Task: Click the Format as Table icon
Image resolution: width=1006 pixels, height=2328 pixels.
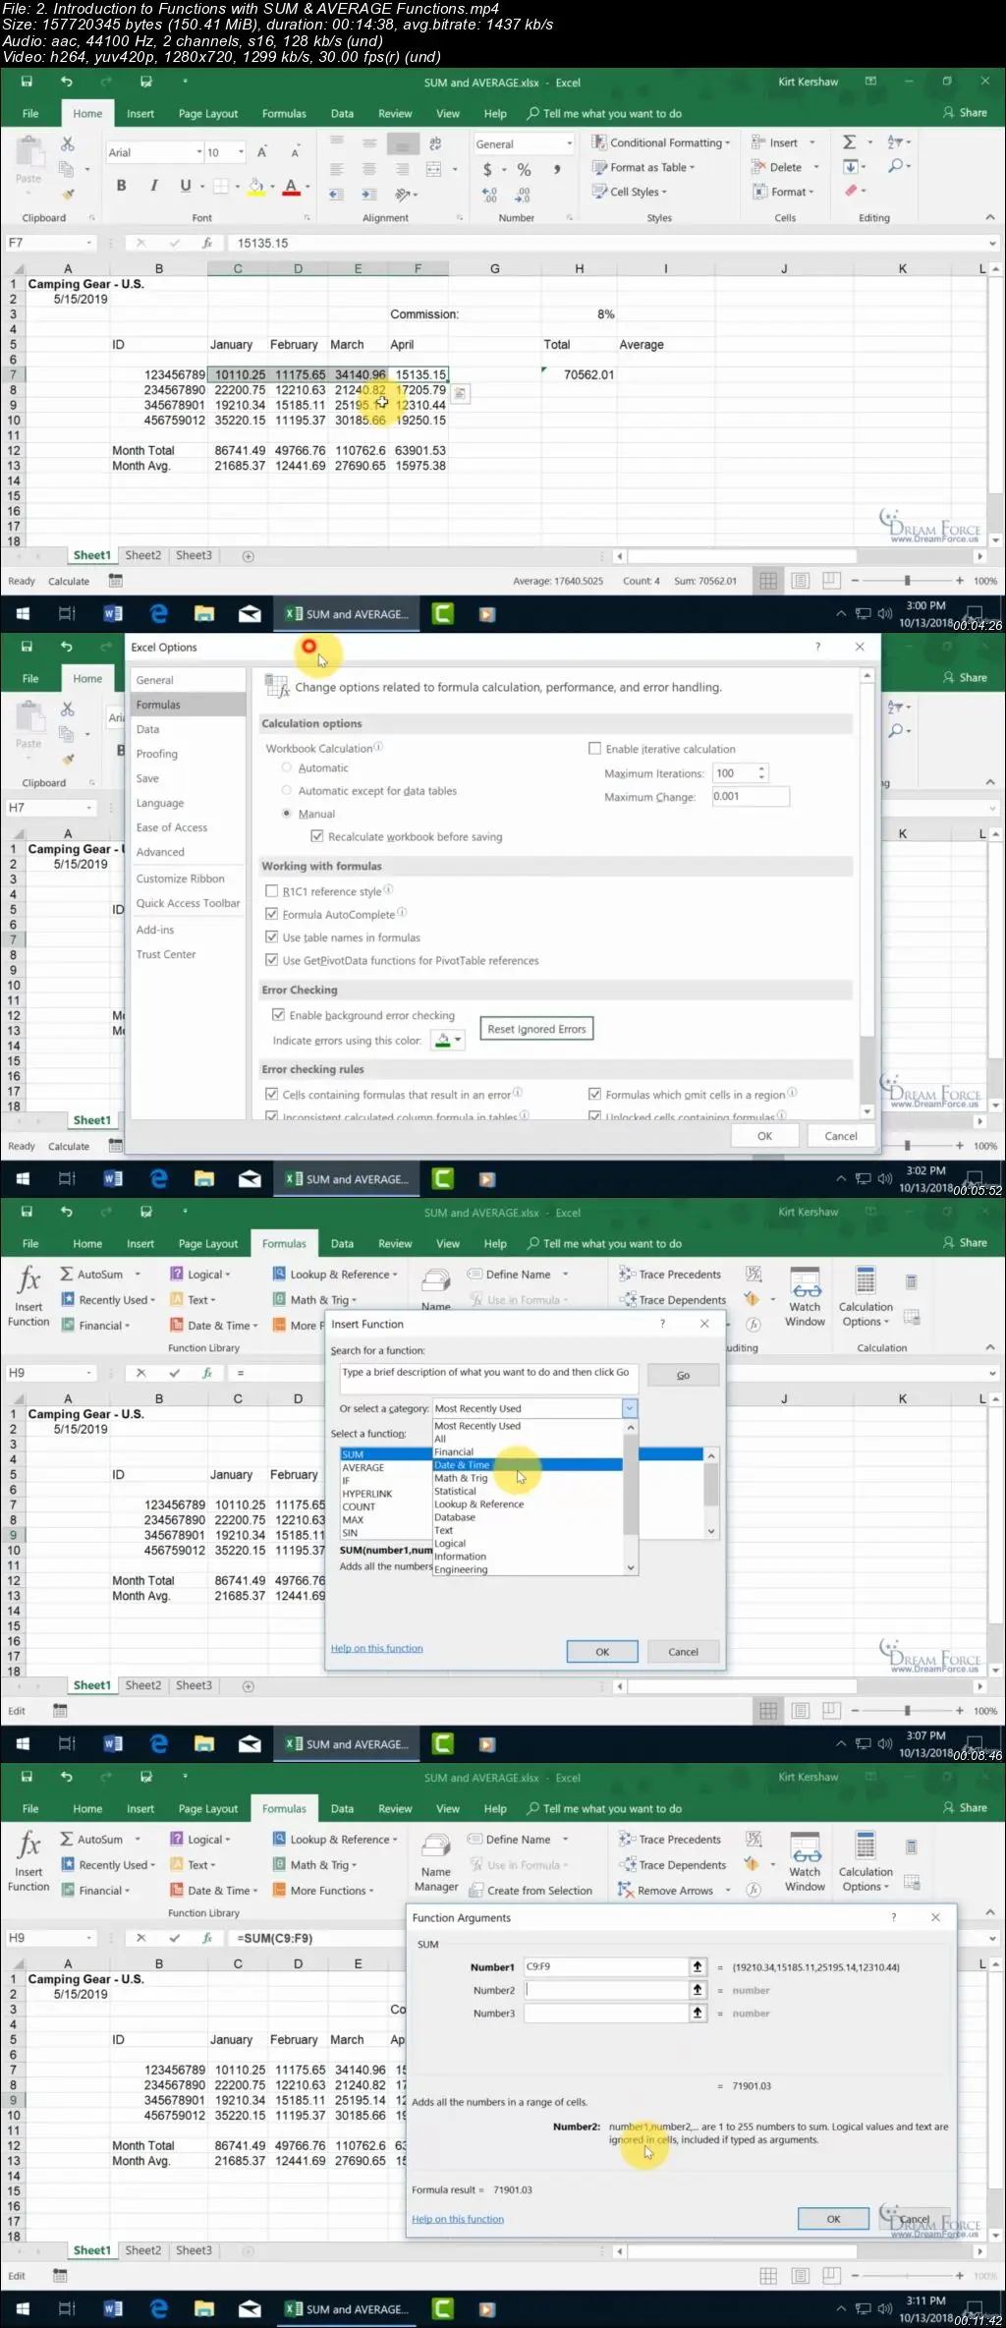Action: pyautogui.click(x=599, y=167)
